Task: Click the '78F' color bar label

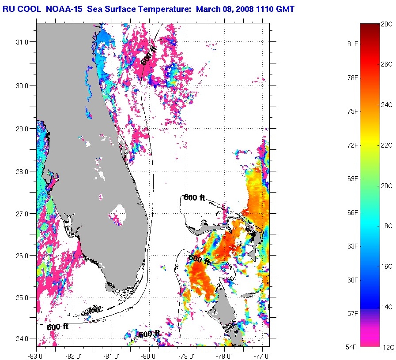Action: click(353, 78)
